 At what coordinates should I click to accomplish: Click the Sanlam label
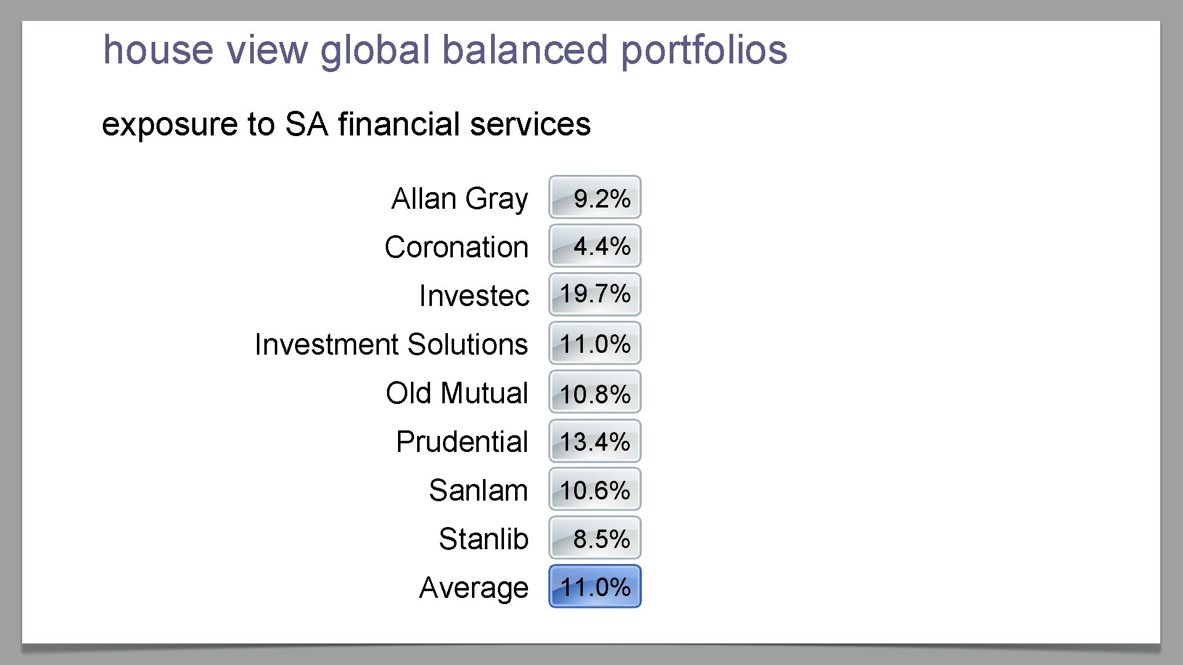point(478,491)
